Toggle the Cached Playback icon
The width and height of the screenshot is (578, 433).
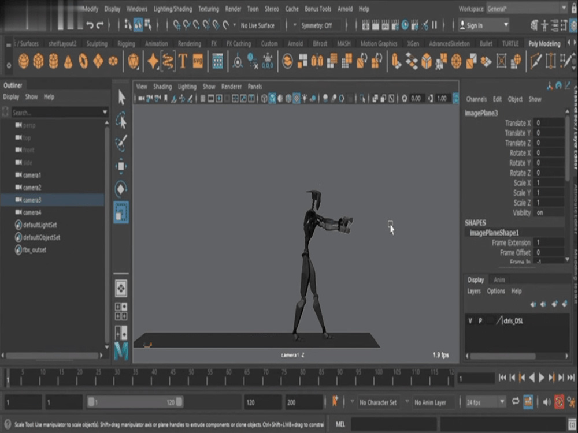point(528,401)
